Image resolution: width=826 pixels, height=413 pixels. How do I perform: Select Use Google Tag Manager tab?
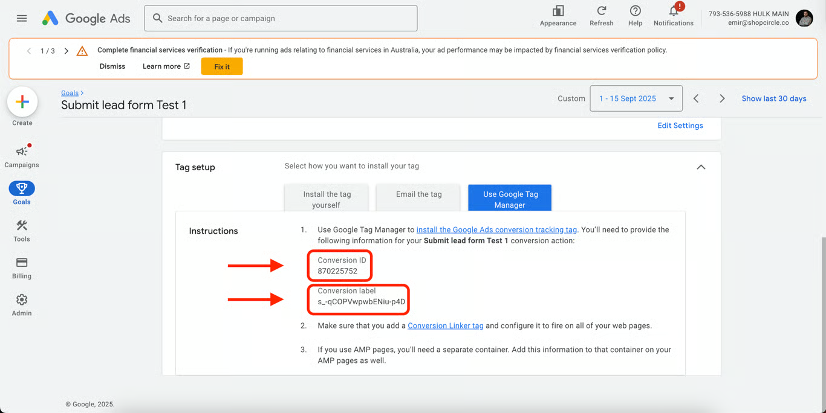point(510,198)
